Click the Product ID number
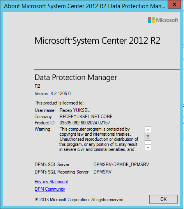 (85, 122)
